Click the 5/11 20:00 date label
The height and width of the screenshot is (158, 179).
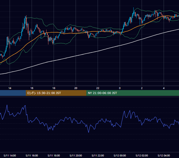click(x=76, y=155)
